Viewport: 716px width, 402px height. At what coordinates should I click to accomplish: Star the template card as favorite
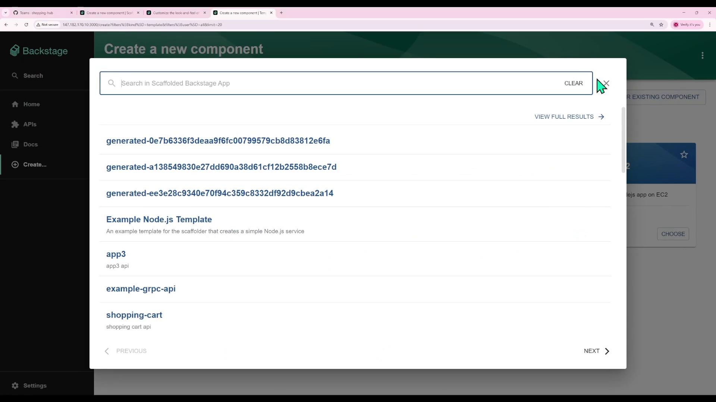point(684,154)
